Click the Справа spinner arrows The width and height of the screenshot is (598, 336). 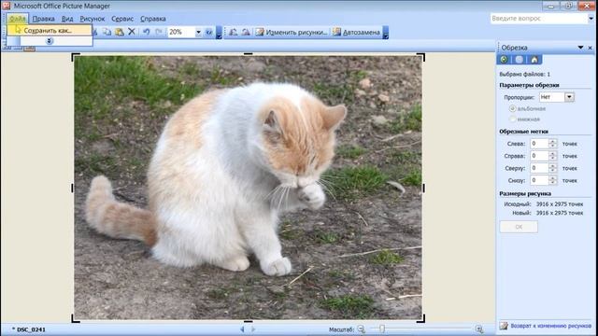(x=552, y=156)
